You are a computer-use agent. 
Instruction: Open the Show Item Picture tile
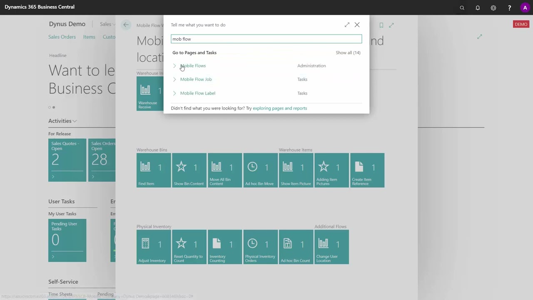tap(296, 170)
